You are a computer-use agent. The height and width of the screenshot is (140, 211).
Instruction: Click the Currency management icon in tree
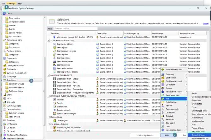[4, 73]
